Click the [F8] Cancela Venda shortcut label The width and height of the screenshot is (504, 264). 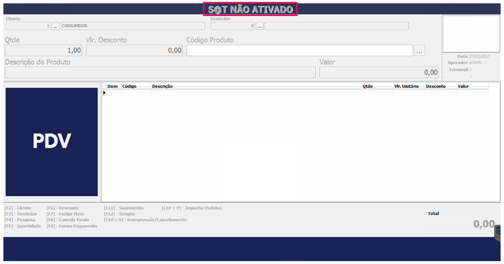[69, 220]
